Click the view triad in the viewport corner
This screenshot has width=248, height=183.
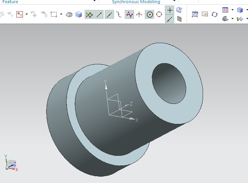[x=11, y=163]
